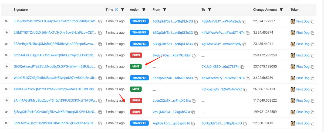The image size is (324, 132).
Task: Copy the AgBiB9Aorg From address
Action: (193, 123)
